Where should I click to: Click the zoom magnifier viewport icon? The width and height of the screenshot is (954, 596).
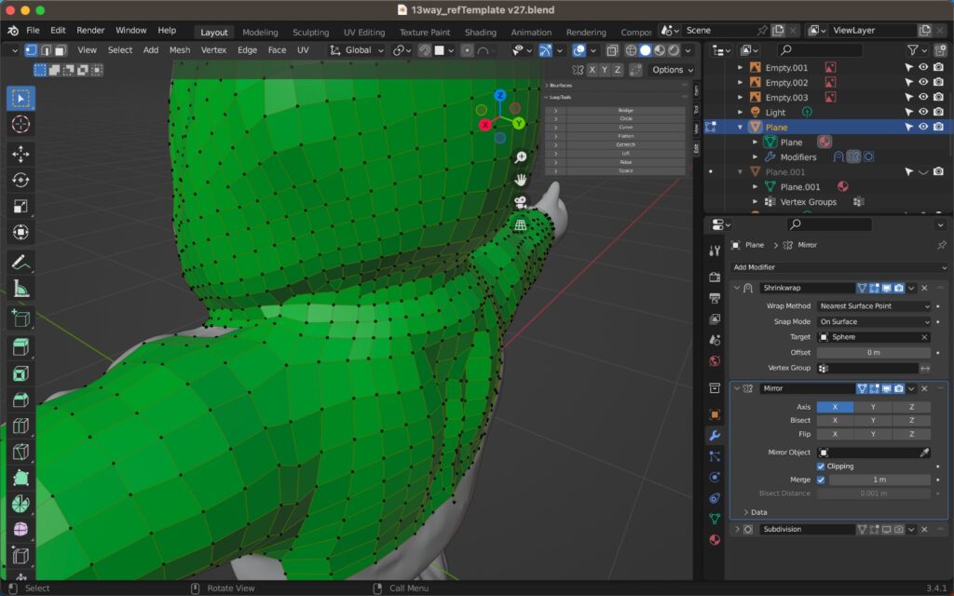tap(521, 157)
